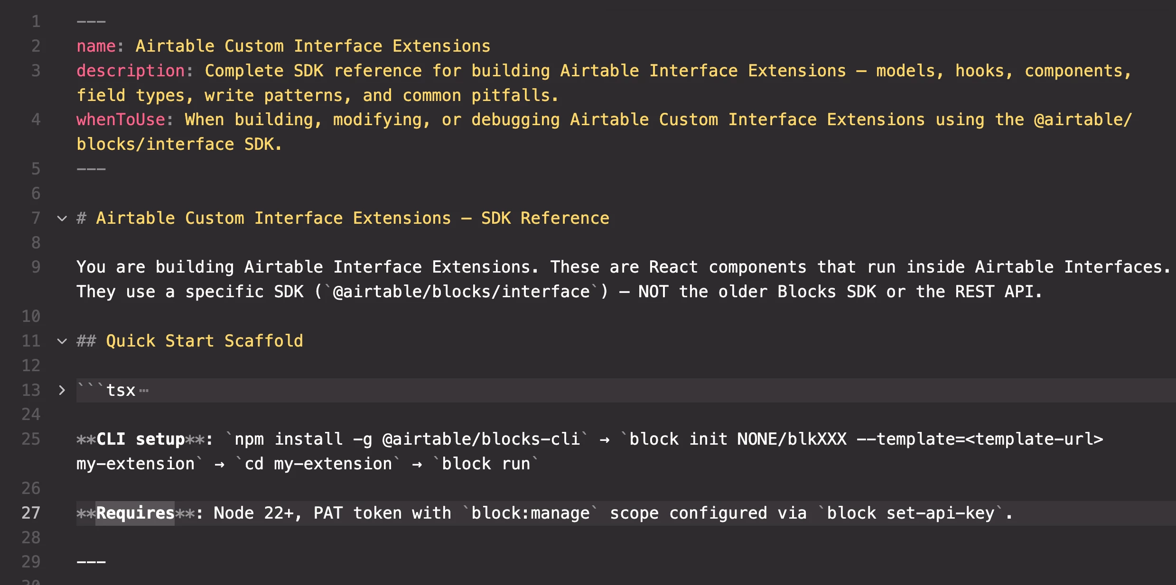The height and width of the screenshot is (585, 1176).
Task: Place cursor on the name key
Action: (x=96, y=46)
